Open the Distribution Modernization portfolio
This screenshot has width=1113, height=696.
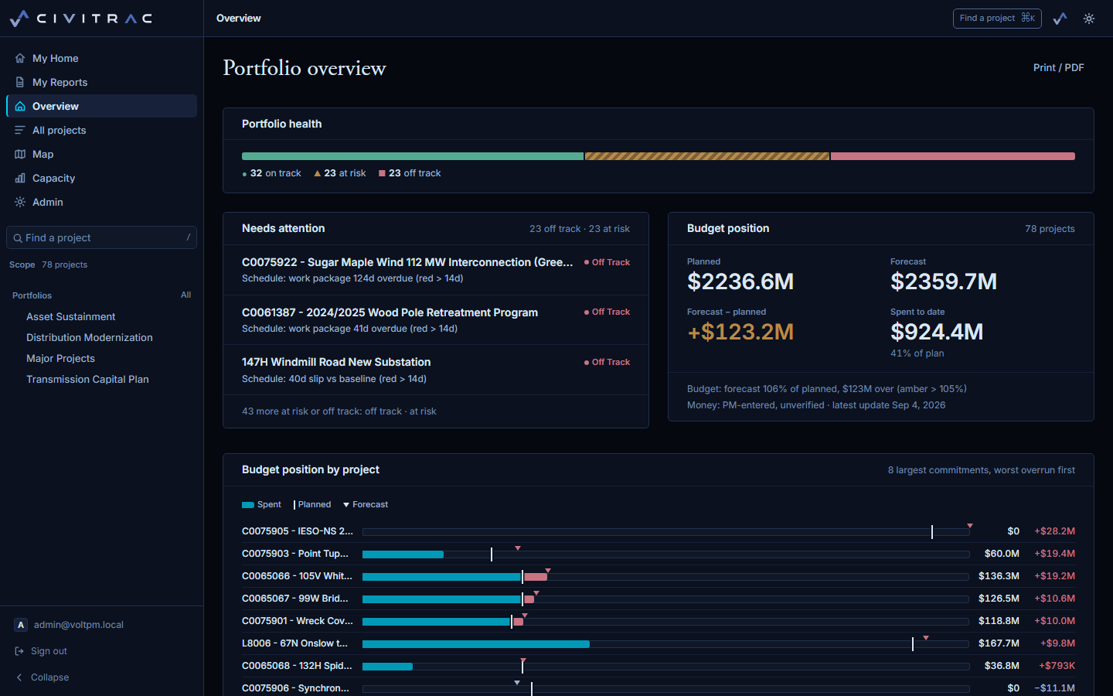[90, 337]
